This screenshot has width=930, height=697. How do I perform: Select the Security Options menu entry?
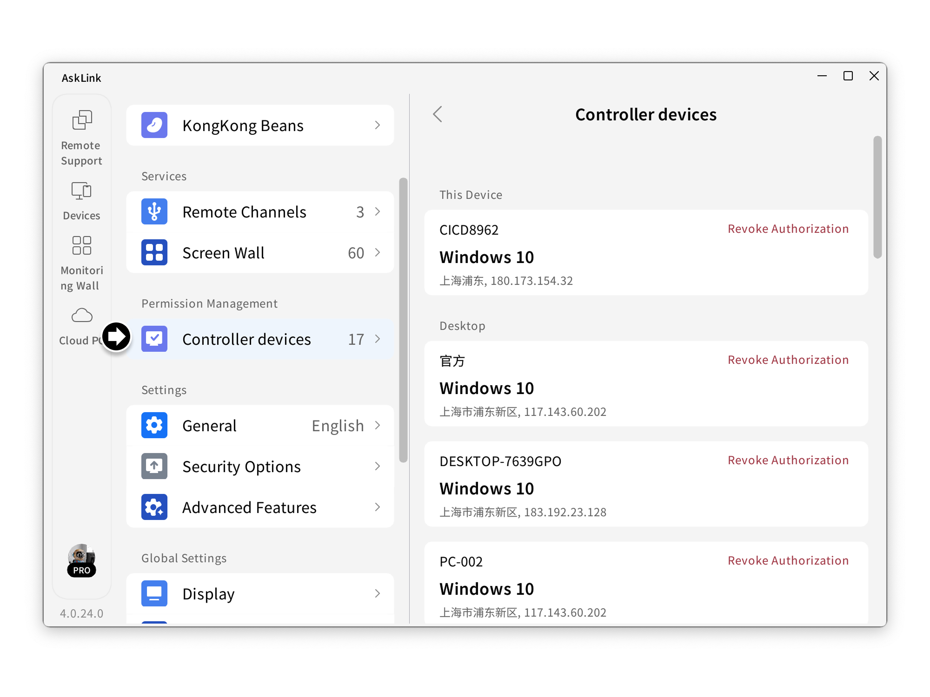coord(241,467)
